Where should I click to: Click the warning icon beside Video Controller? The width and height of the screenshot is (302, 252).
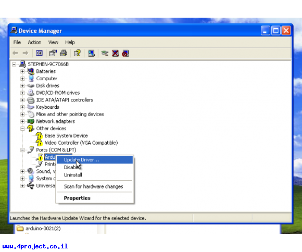[x=39, y=143]
